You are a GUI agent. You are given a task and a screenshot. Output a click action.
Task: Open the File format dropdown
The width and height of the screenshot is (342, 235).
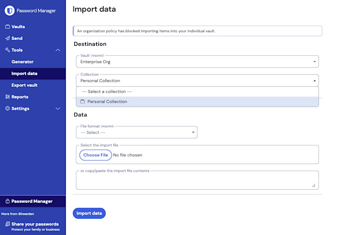click(137, 132)
